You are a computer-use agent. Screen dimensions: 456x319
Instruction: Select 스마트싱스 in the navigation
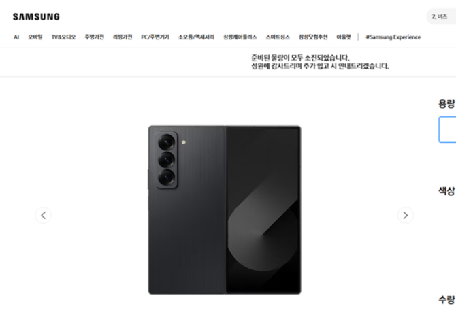(x=278, y=37)
